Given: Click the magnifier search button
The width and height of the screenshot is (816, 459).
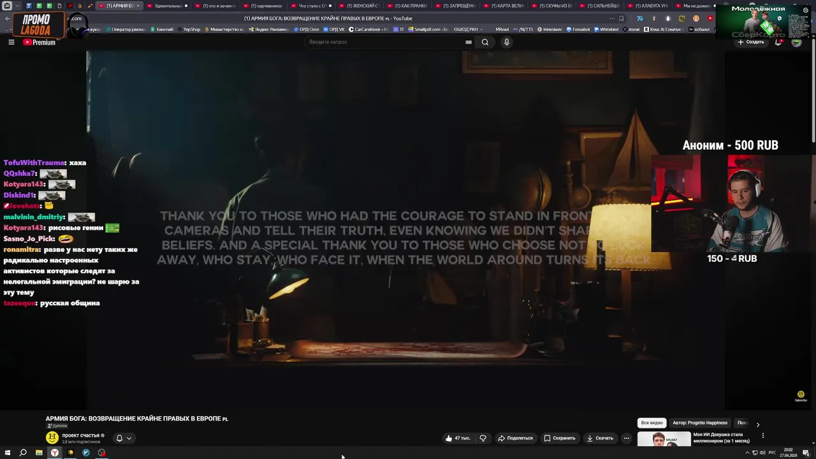Looking at the screenshot, I should tap(485, 42).
